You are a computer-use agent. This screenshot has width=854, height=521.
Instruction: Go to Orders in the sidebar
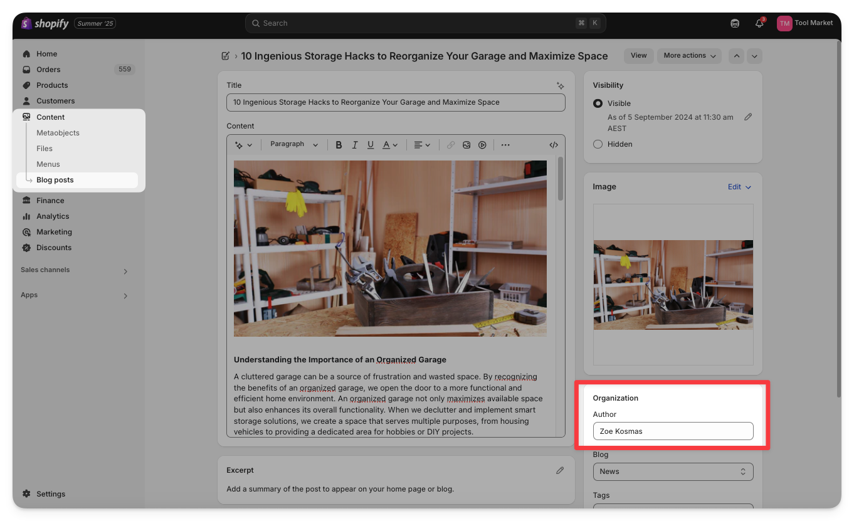coord(48,70)
